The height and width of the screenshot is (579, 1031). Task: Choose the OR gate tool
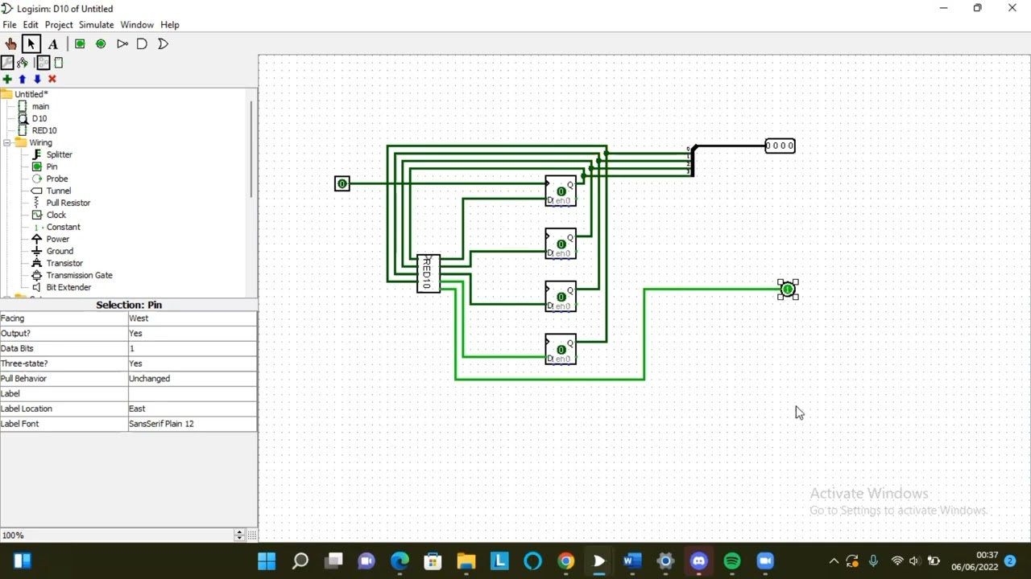[163, 44]
